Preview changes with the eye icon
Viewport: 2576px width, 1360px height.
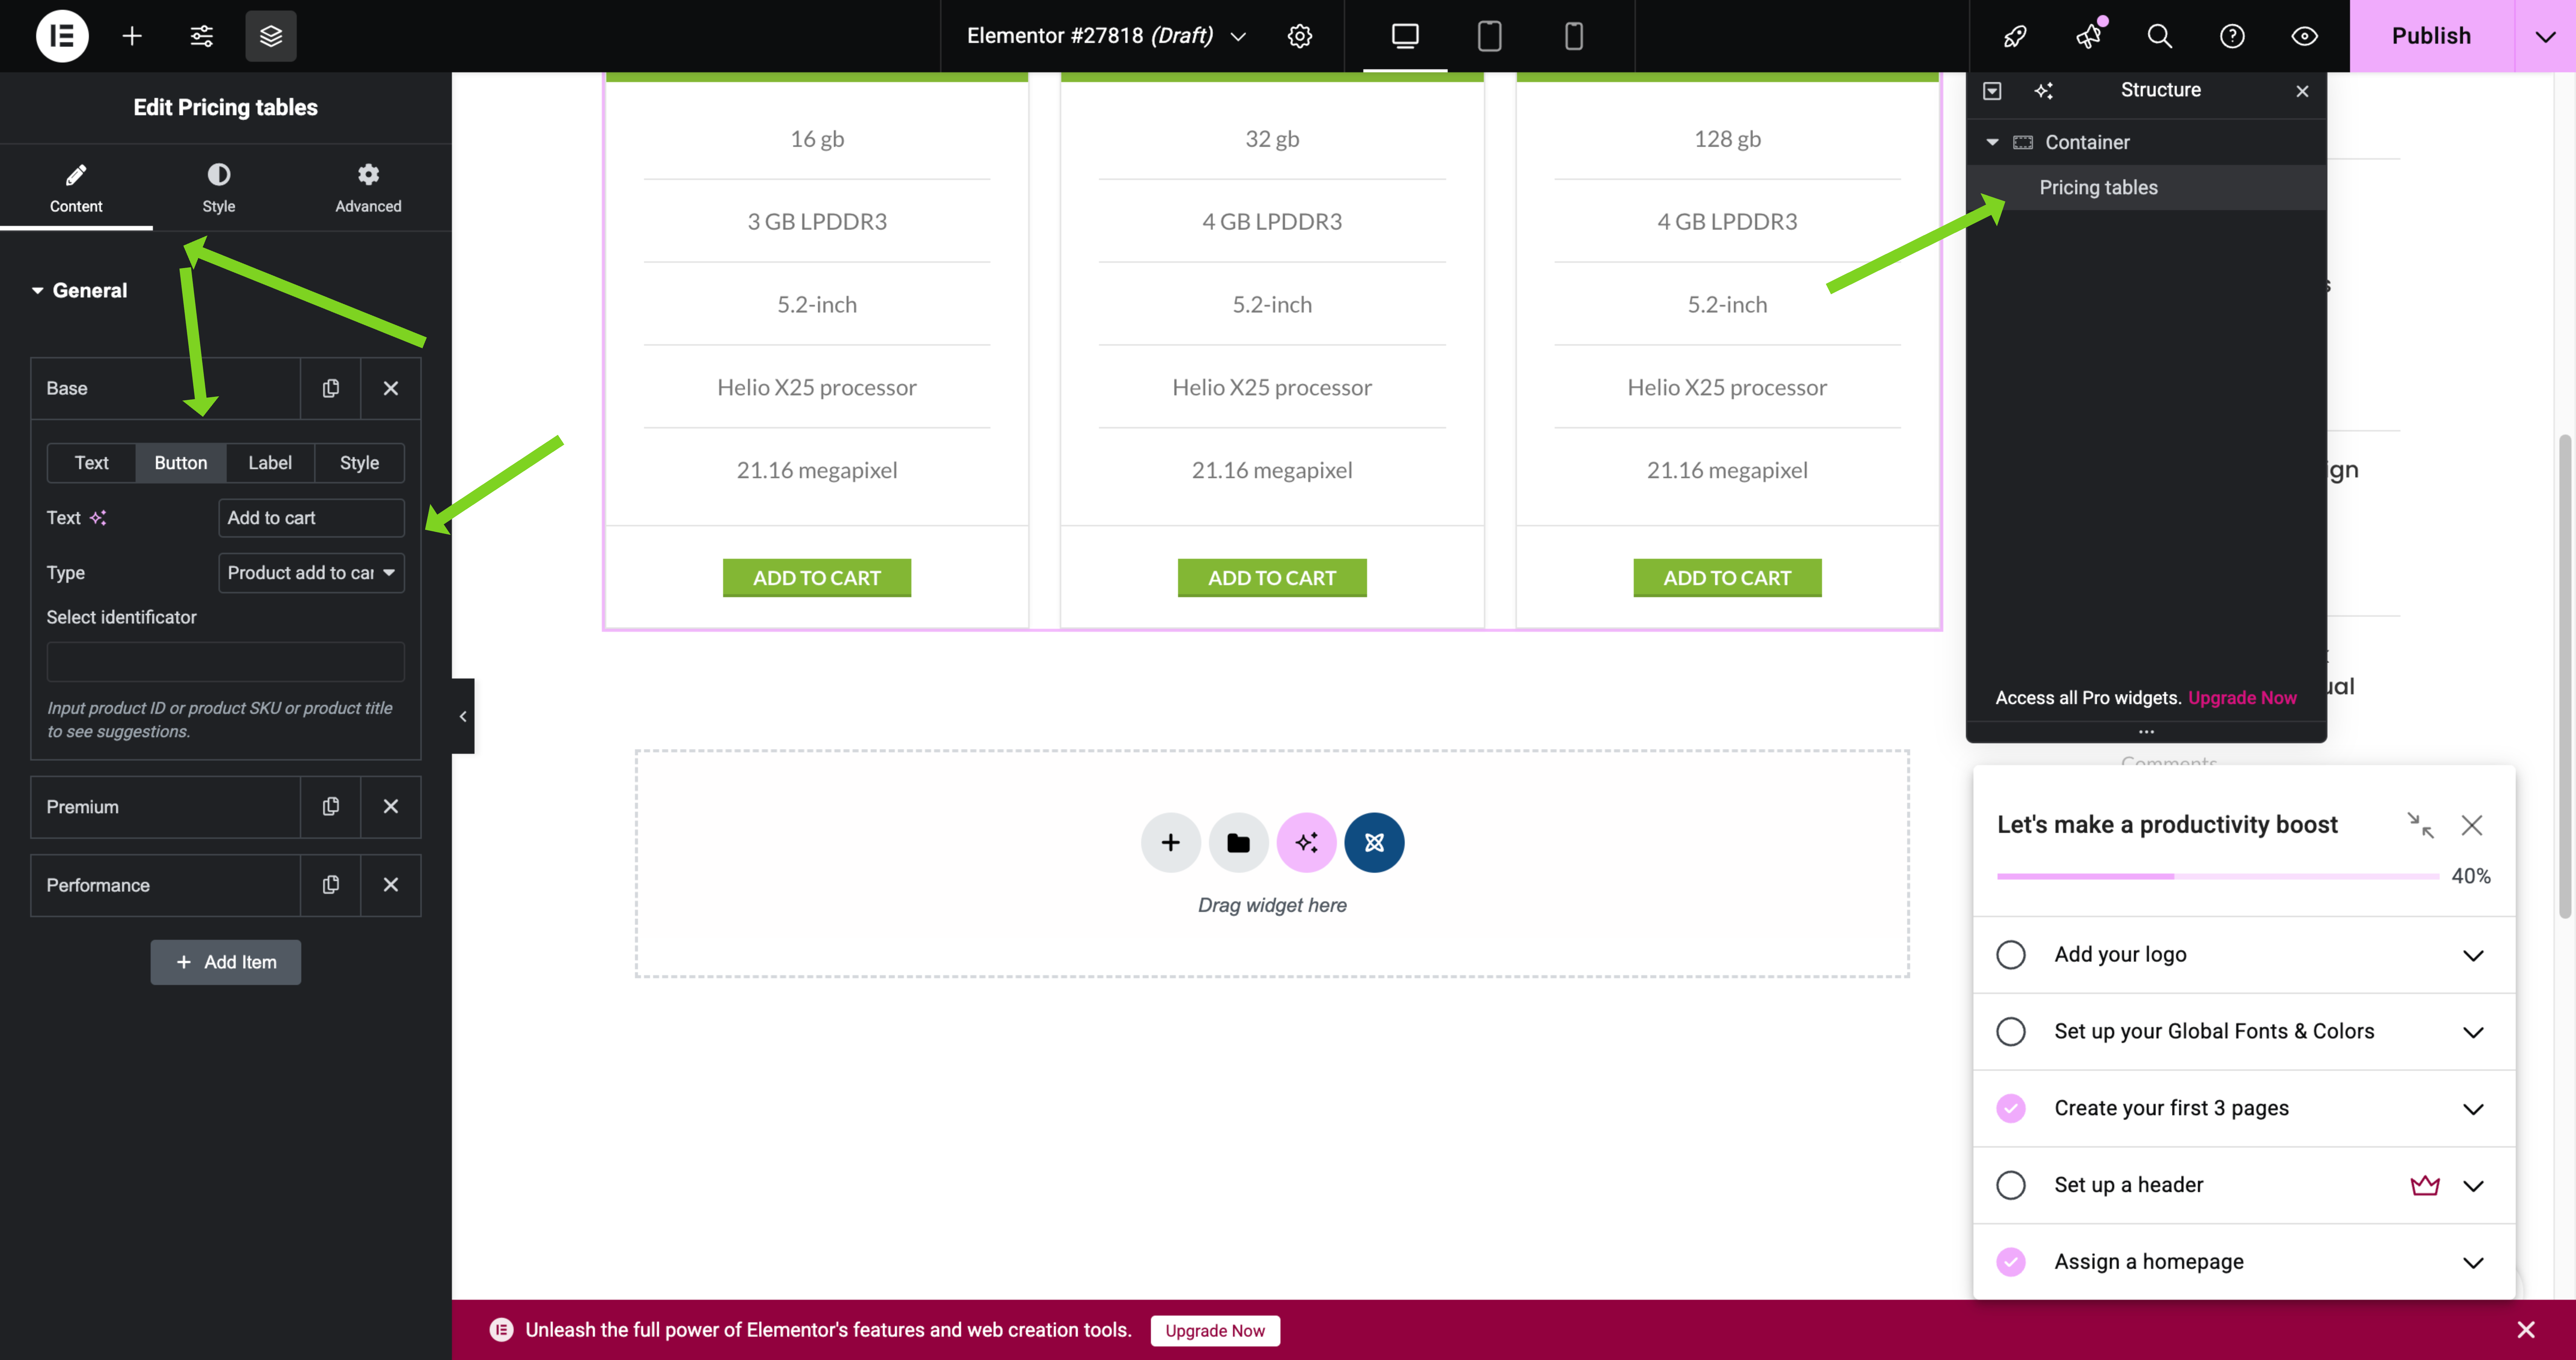(x=2304, y=36)
